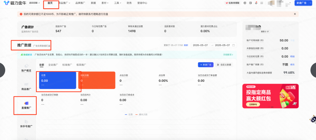This screenshot has height=140, width=316.
Task: Click the 任务待领取 button
Action: pos(232,3)
